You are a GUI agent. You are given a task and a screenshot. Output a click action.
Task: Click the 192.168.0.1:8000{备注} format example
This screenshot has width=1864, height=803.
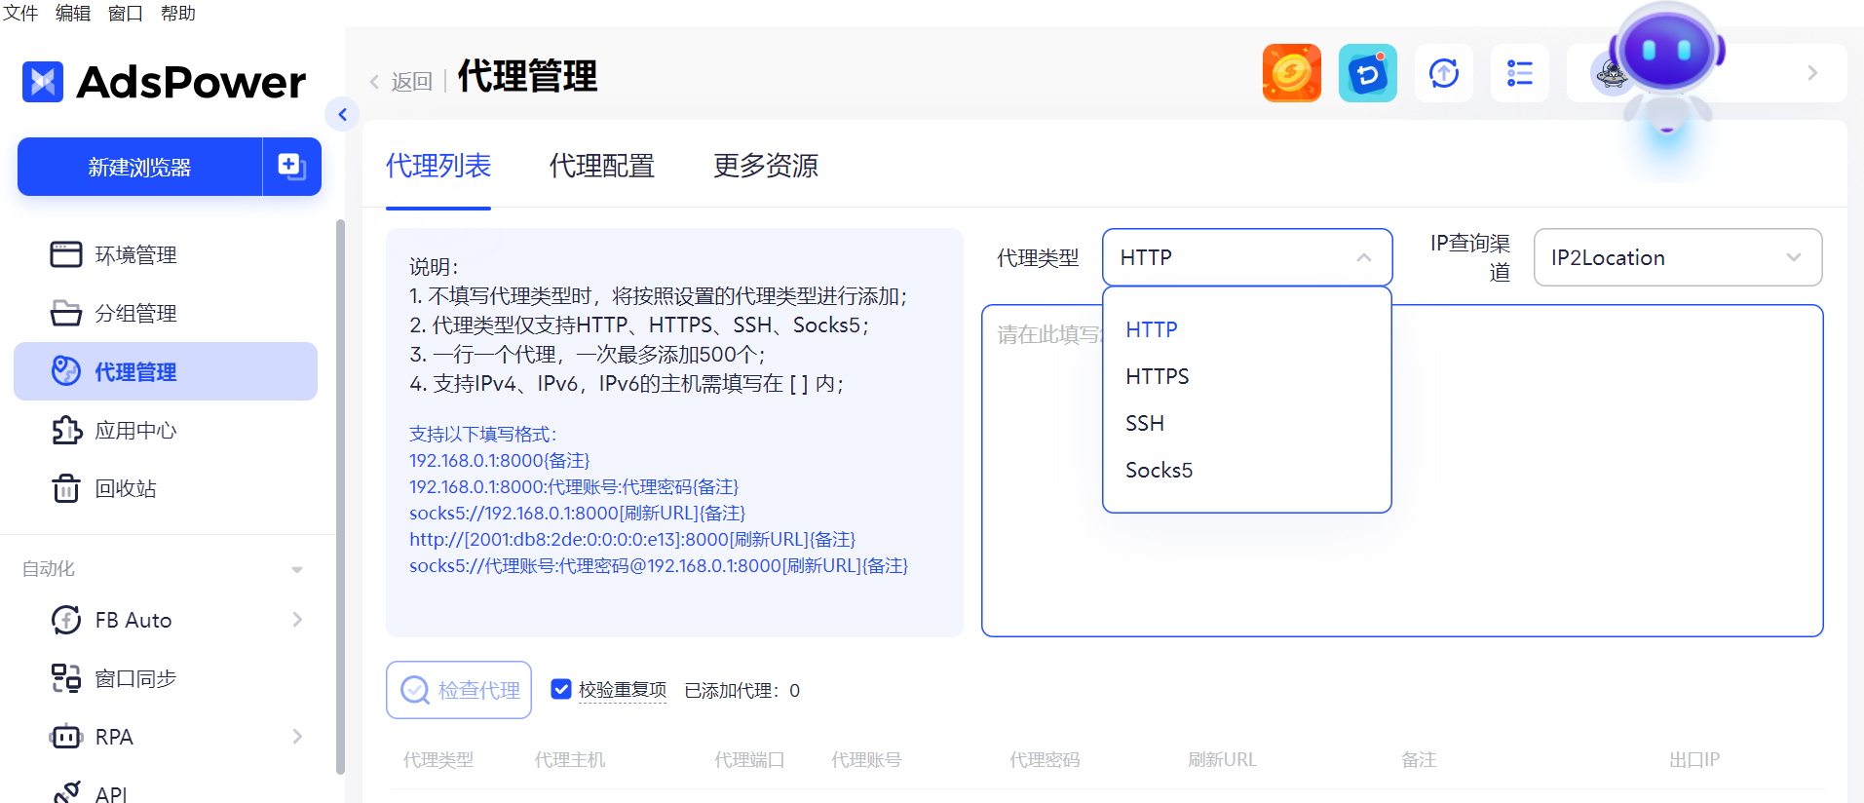(x=499, y=460)
